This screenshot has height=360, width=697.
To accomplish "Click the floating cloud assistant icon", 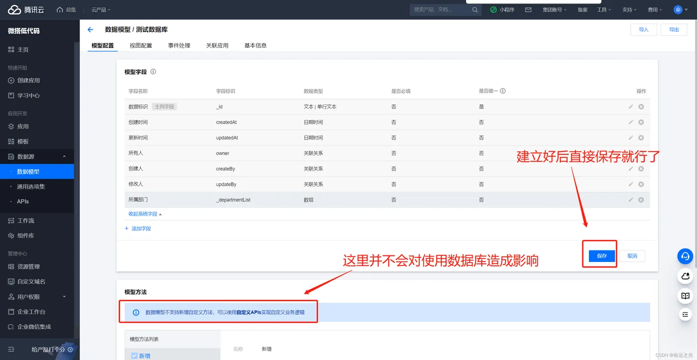I will (685, 276).
